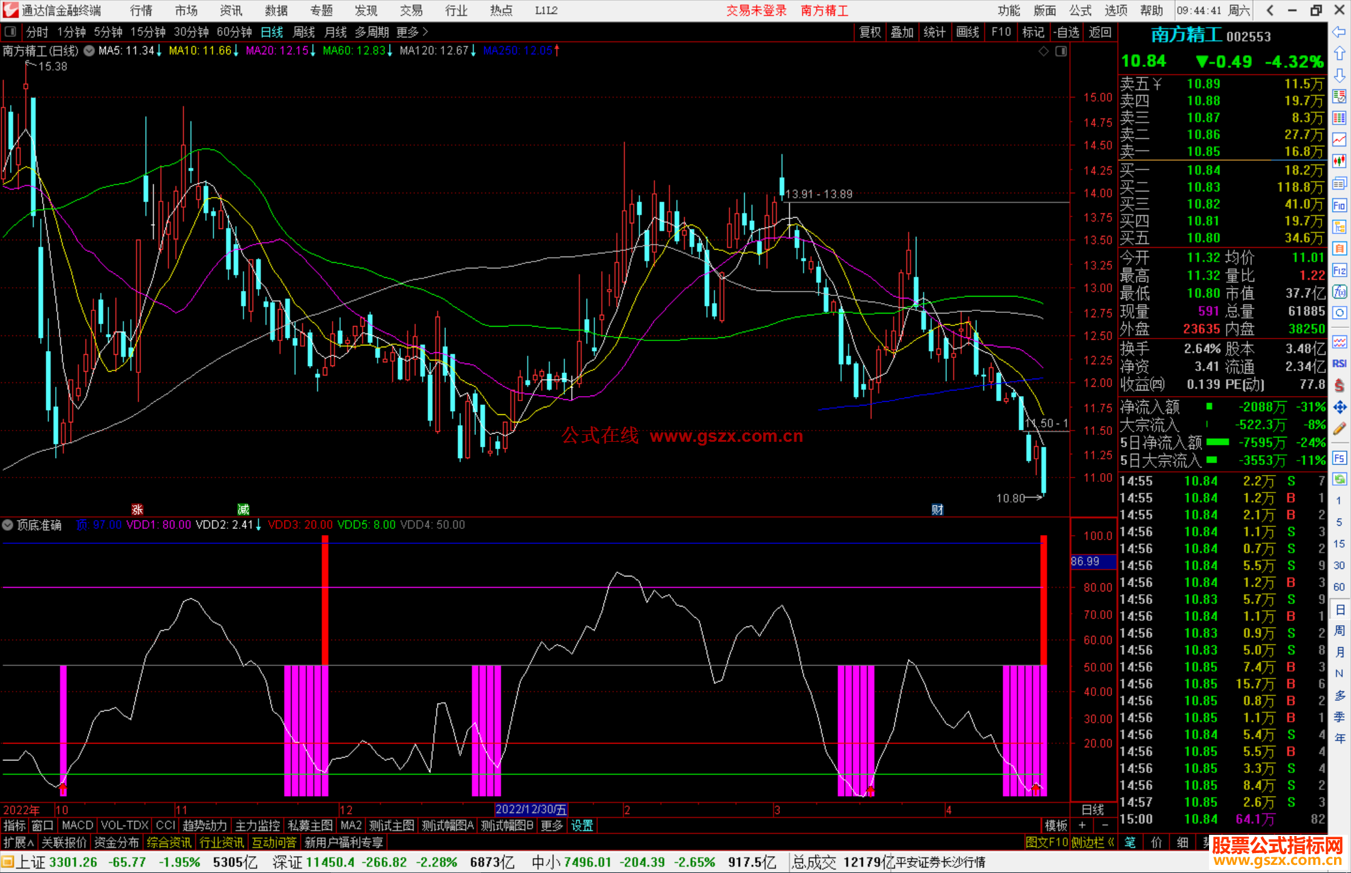Click the candlestick chart sidebar icon
Image resolution: width=1351 pixels, height=873 pixels.
tap(1339, 161)
